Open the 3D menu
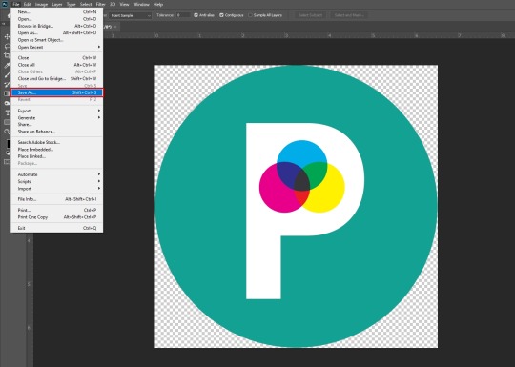The image size is (515, 367). (113, 4)
